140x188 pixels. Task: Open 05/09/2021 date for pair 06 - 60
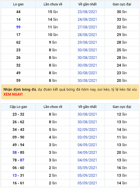coord(87,168)
